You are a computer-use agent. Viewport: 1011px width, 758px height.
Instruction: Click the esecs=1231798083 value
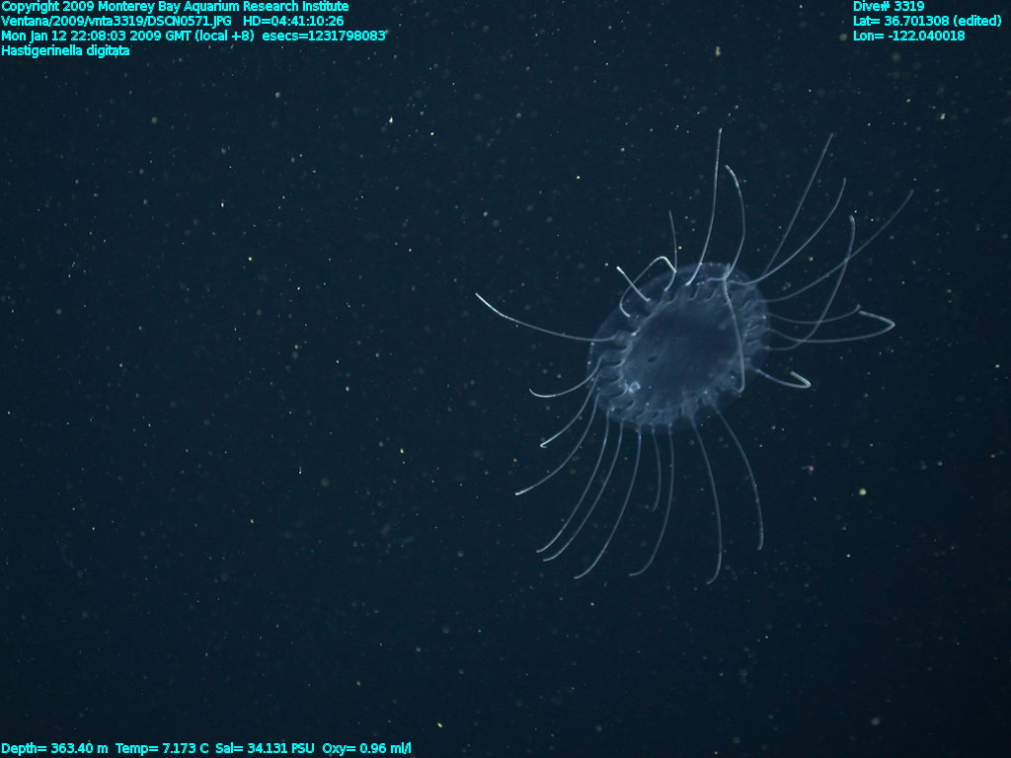point(324,36)
